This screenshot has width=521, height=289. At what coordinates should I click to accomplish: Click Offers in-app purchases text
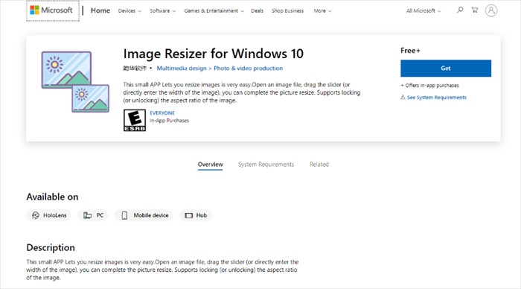tap(429, 86)
